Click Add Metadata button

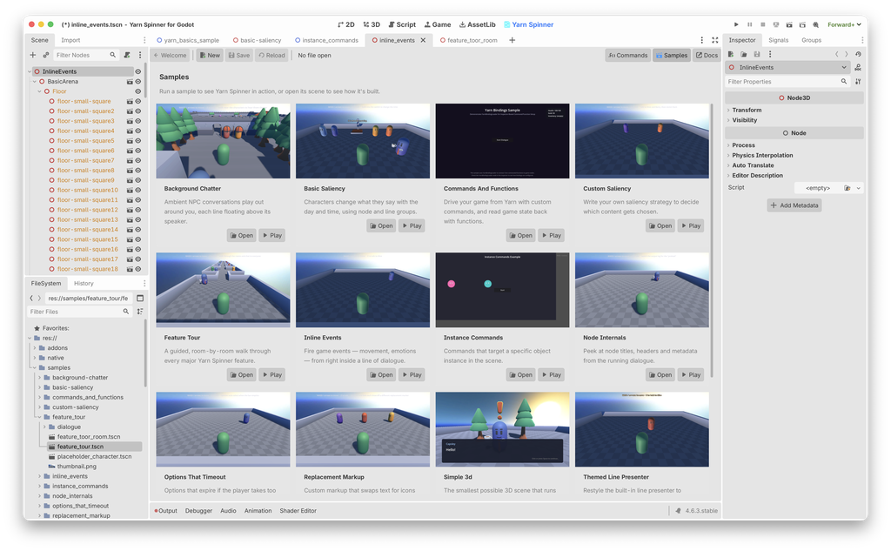(x=794, y=205)
